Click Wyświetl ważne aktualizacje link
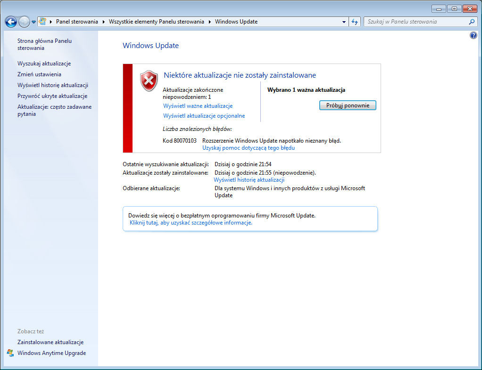The width and height of the screenshot is (482, 370). click(198, 106)
